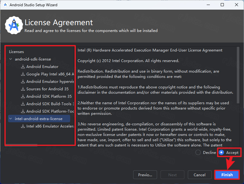Click download icon beside Android SDK Platform 35
Viewport: 244px width, 184px height.
click(23, 96)
